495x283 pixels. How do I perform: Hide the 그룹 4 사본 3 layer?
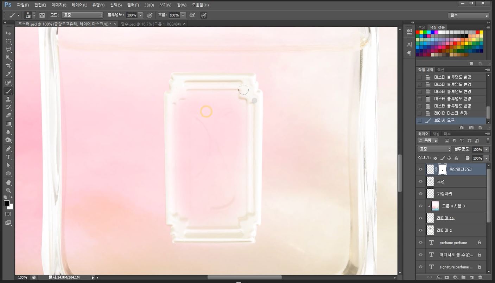(x=420, y=206)
